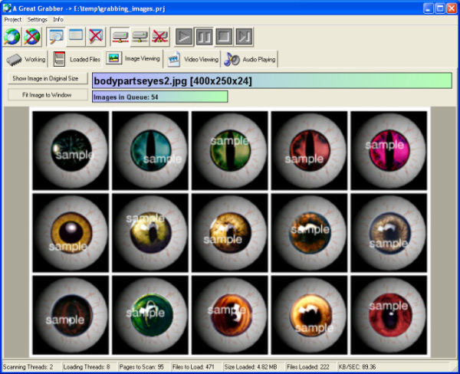The height and width of the screenshot is (374, 460).
Task: Click the window icon with red X
Action: coord(96,36)
